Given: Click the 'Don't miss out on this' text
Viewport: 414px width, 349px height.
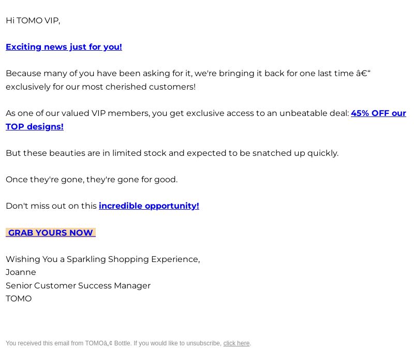Looking at the screenshot, I should pos(51,206).
